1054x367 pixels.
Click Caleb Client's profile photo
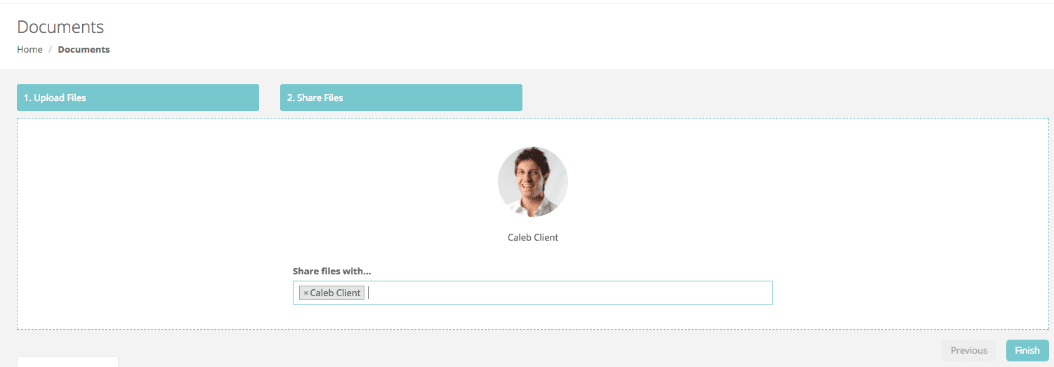[x=533, y=182]
